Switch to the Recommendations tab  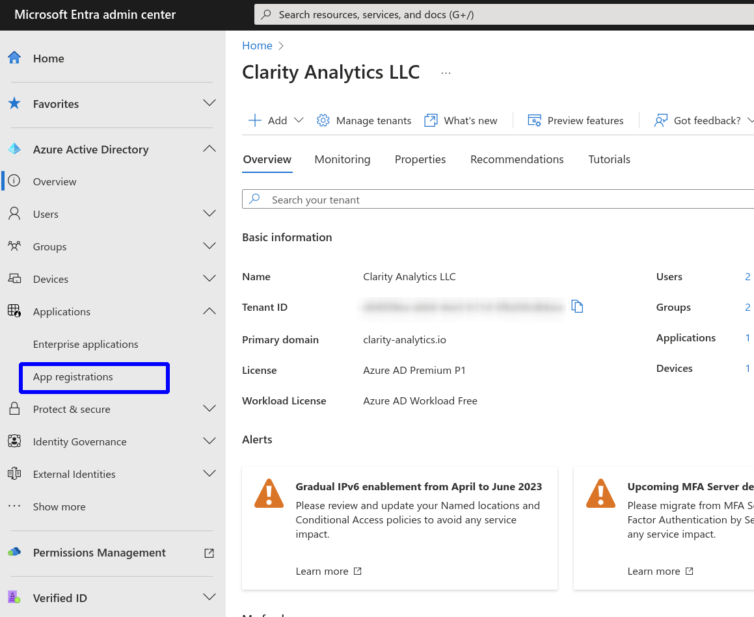pos(517,159)
